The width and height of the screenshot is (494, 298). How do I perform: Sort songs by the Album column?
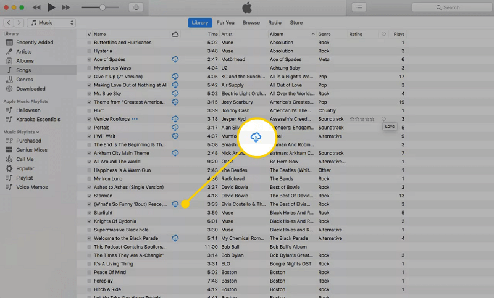tap(290, 34)
